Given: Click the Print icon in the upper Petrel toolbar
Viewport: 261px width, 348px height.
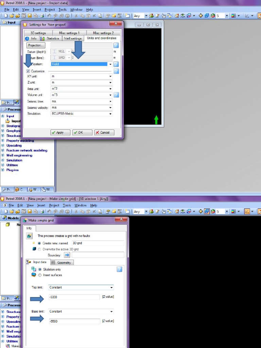Looking at the screenshot, I should [x=42, y=16].
